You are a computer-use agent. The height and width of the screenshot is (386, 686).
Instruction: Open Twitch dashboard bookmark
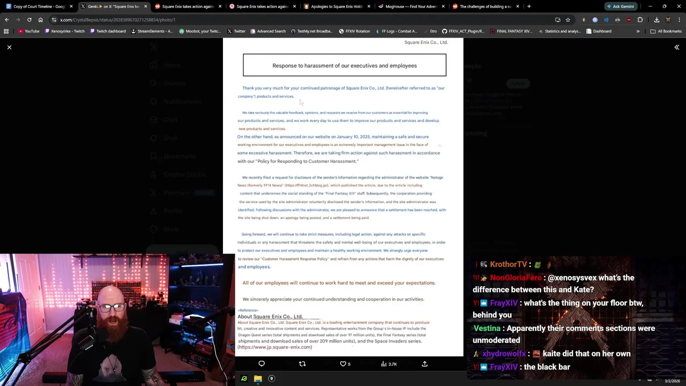108,31
